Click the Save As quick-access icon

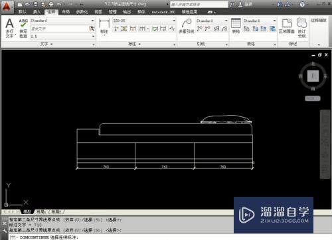pyautogui.click(x=43, y=4)
